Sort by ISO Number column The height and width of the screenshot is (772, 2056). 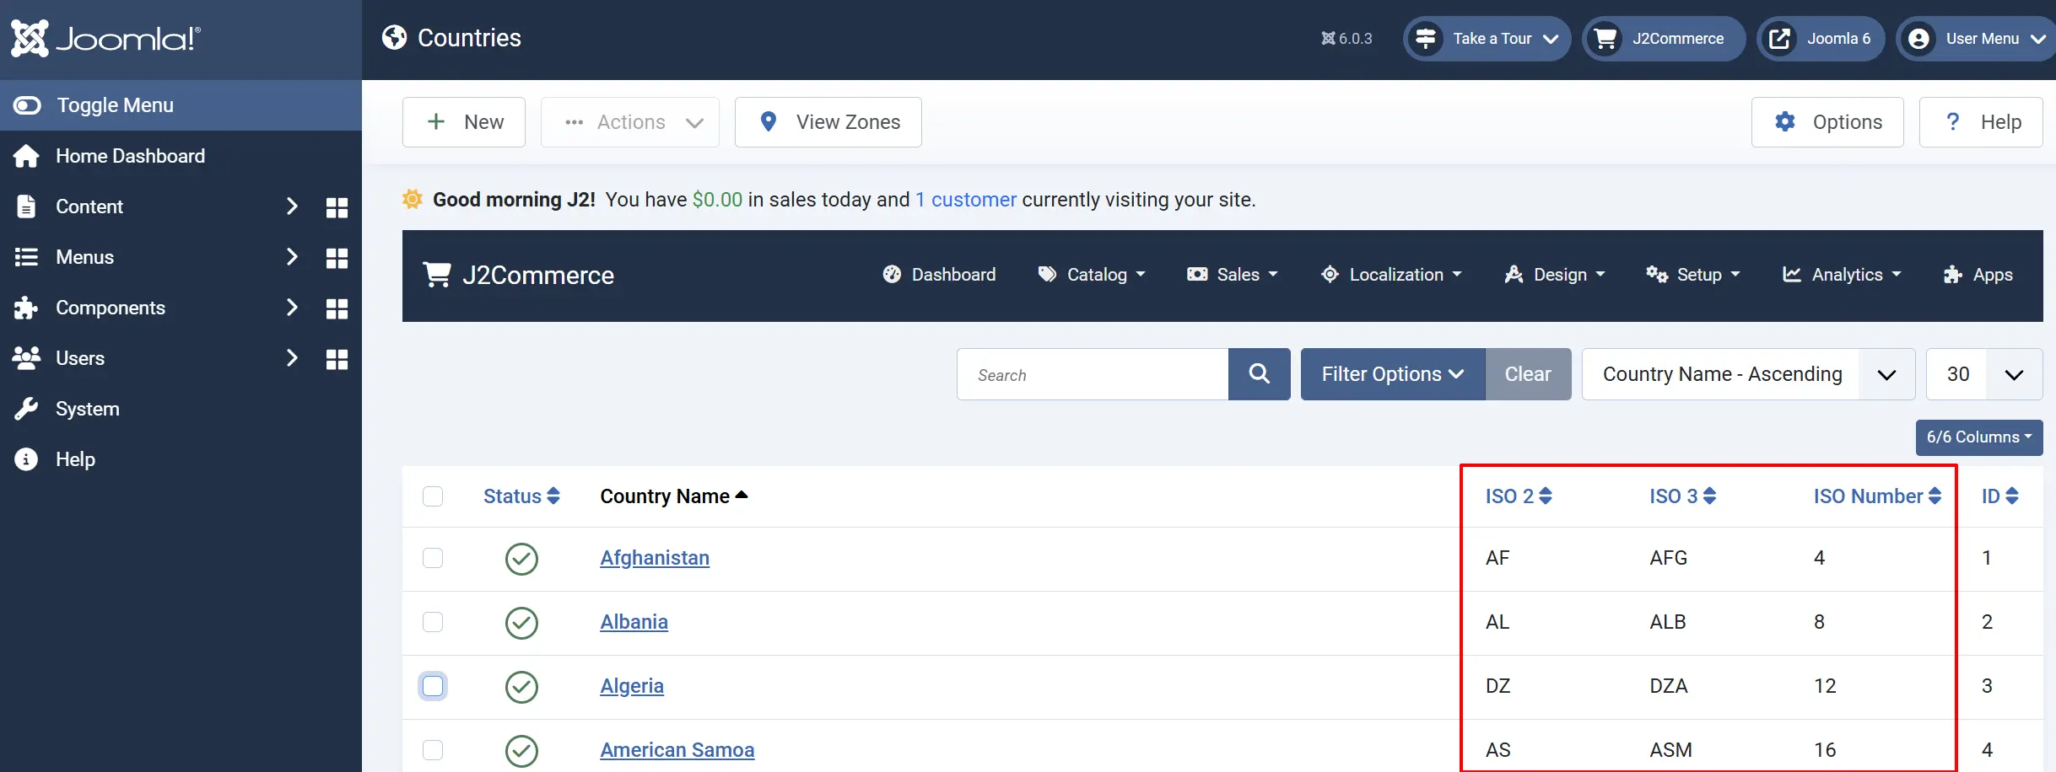[1878, 496]
